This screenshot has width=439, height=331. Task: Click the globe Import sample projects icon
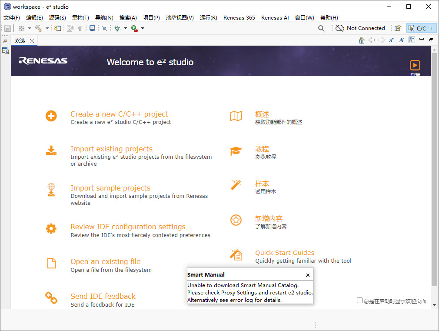[51, 190]
